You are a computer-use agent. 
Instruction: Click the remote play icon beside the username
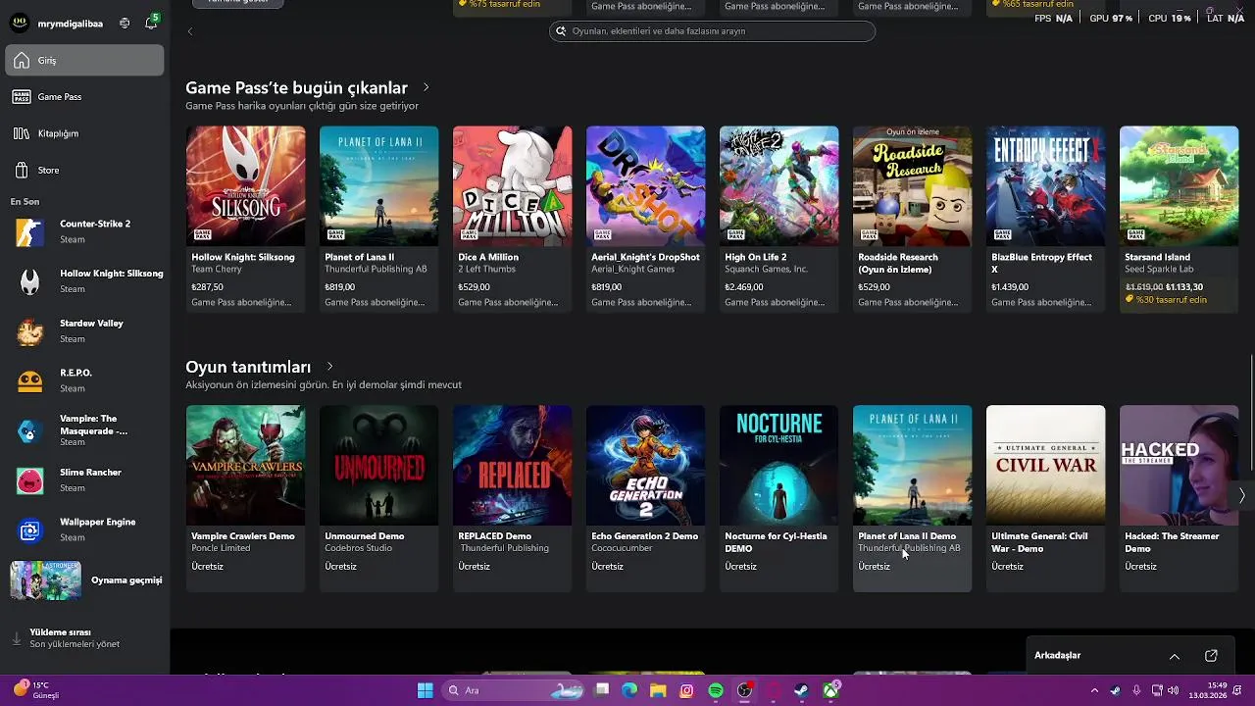pos(125,24)
